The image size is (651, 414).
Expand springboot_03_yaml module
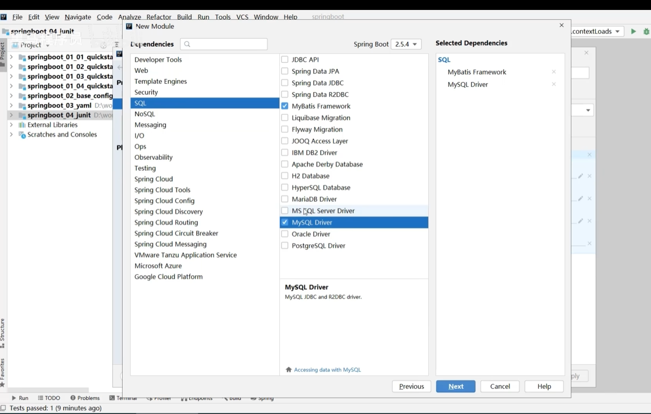coord(11,105)
